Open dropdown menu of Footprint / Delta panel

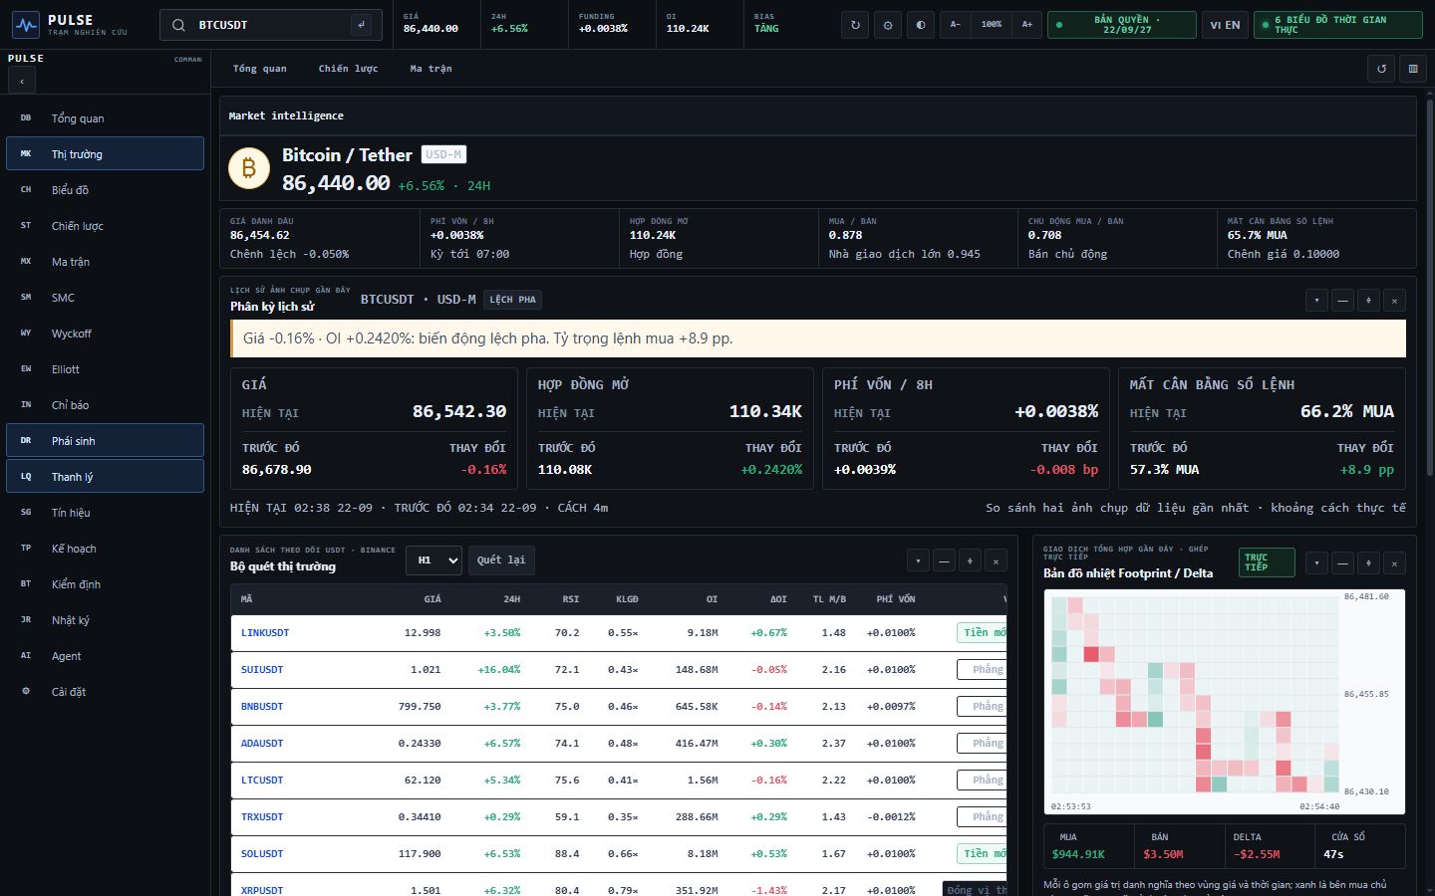(x=1317, y=562)
